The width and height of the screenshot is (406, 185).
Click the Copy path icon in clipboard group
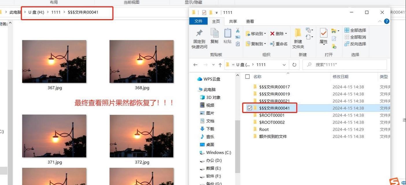click(238, 37)
